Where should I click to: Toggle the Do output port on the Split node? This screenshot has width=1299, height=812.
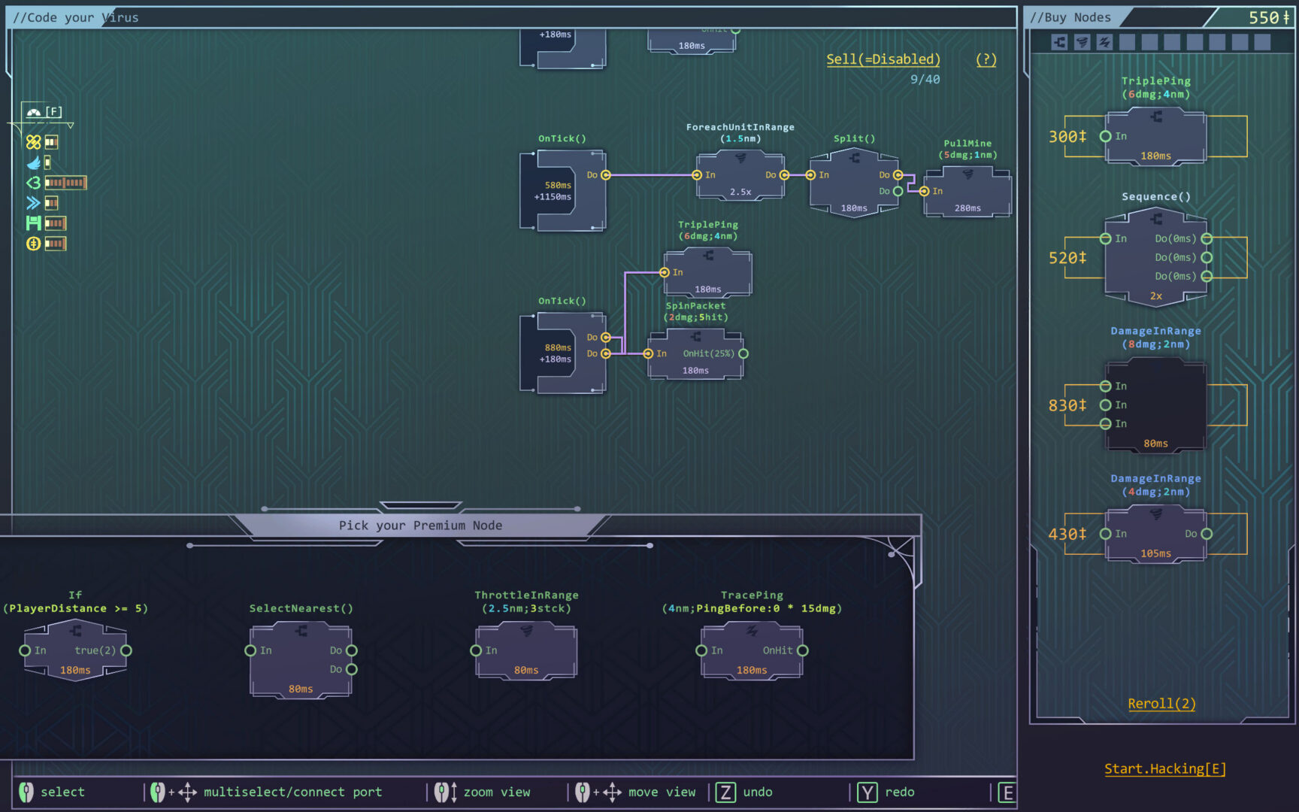(x=899, y=174)
